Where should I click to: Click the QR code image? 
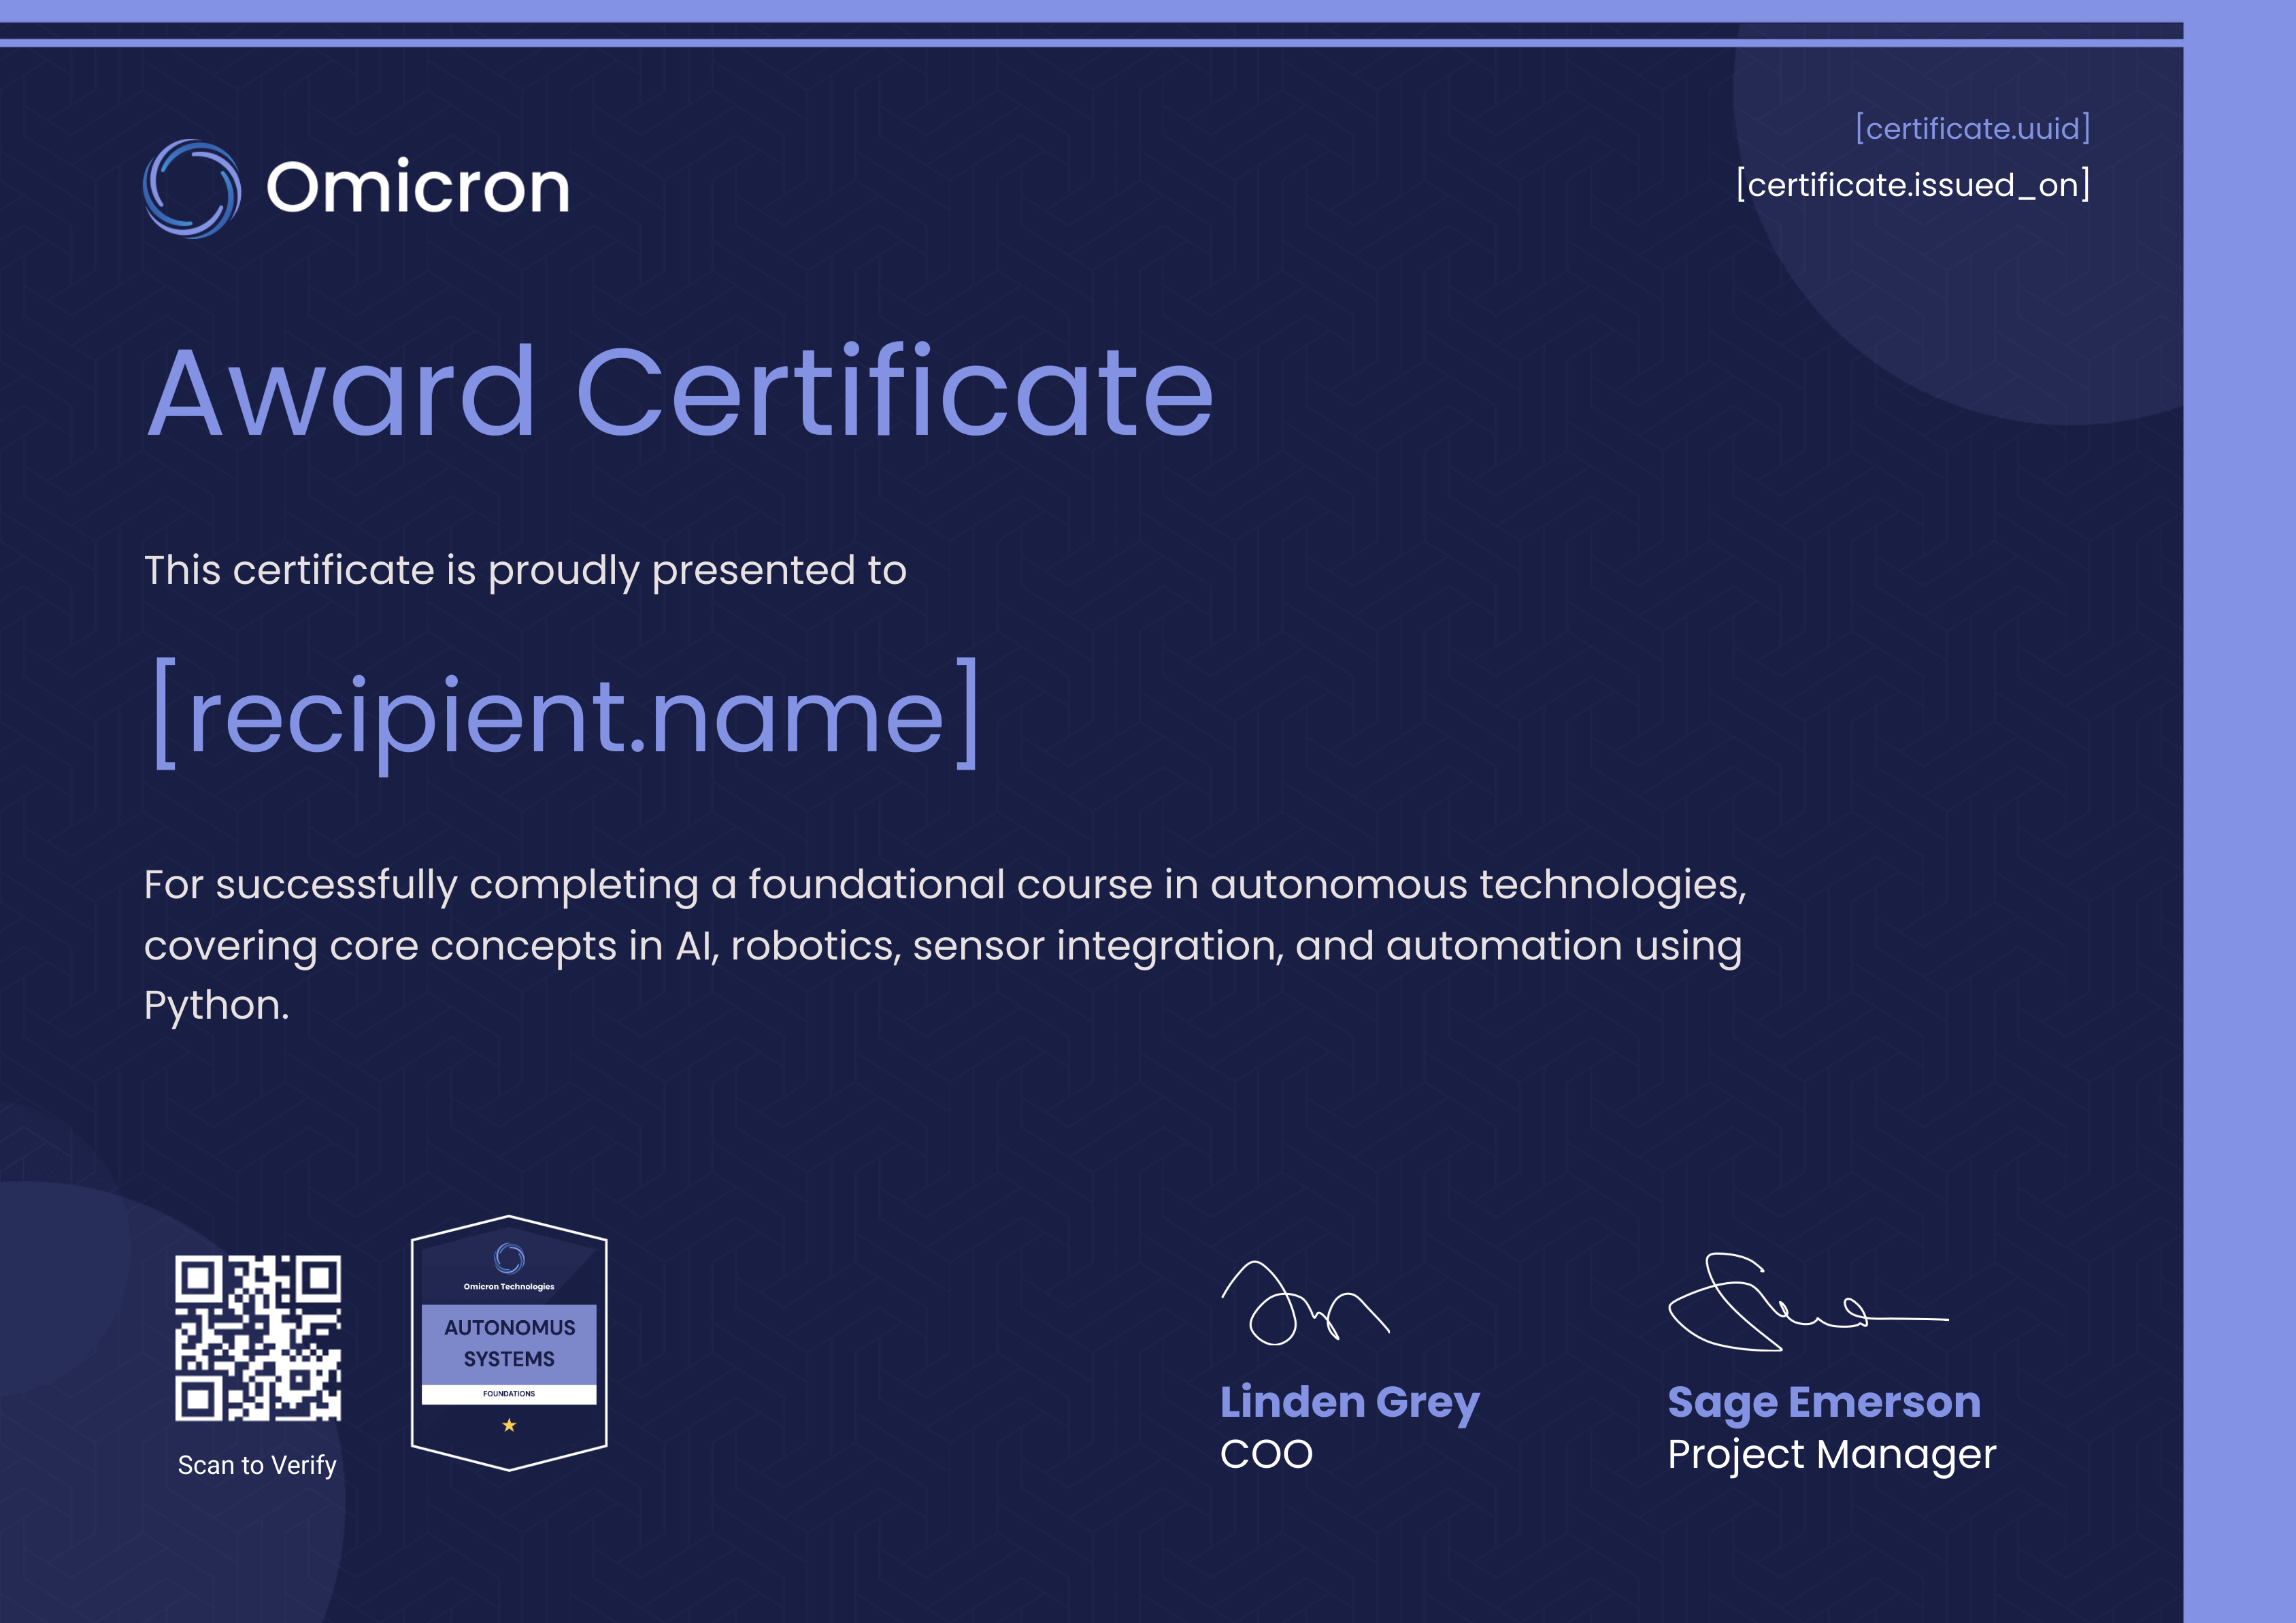click(258, 1338)
